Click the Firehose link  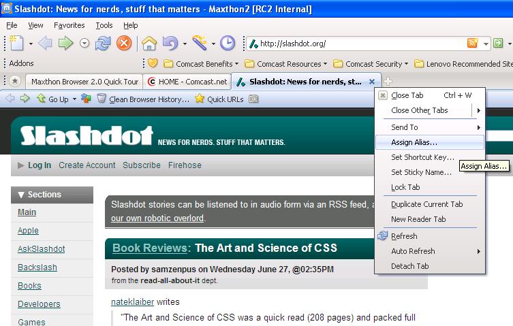(x=185, y=165)
